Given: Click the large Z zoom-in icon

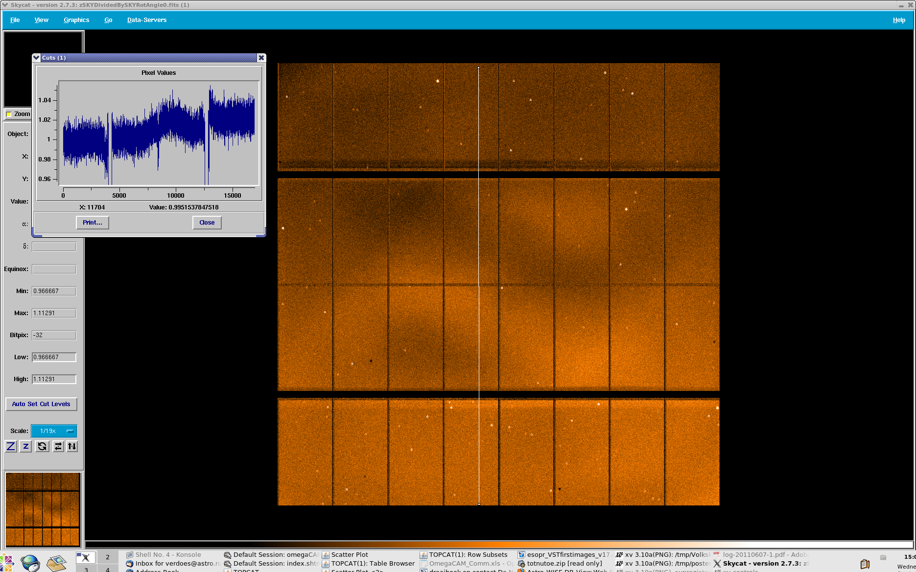Looking at the screenshot, I should [11, 446].
